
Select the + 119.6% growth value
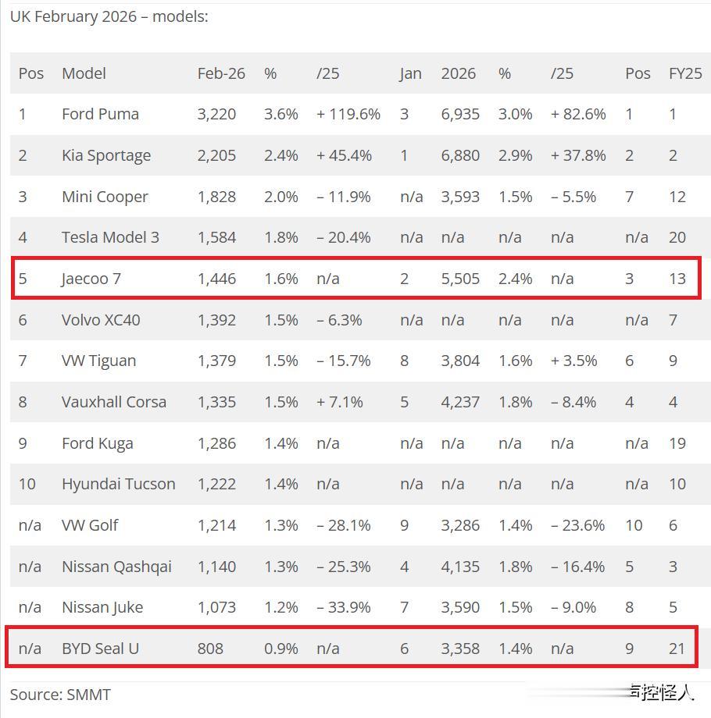coord(348,114)
